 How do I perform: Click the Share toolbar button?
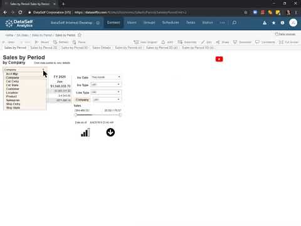[x=222, y=42]
